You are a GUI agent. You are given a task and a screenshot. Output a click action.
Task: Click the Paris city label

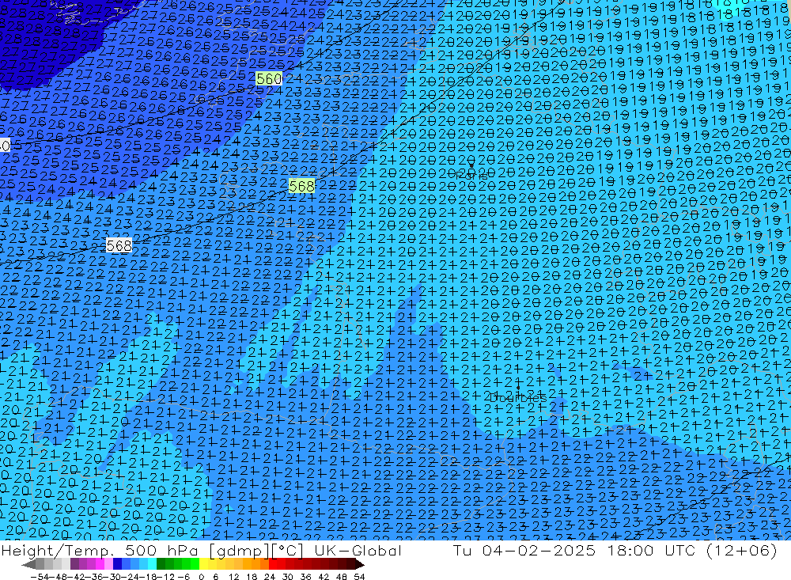point(472,176)
